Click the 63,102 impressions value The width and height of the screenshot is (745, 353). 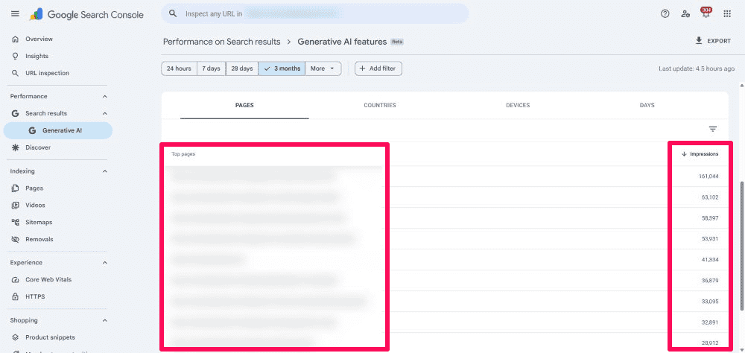point(710,197)
